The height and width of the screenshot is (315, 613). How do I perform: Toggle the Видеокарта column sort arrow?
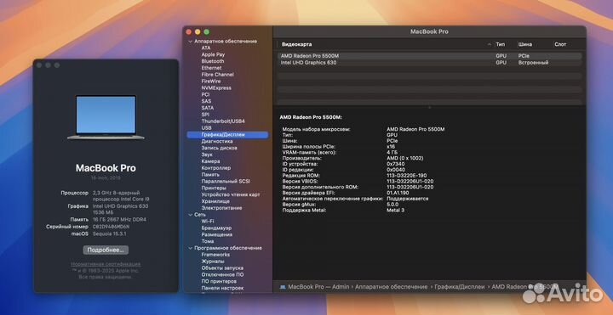489,44
